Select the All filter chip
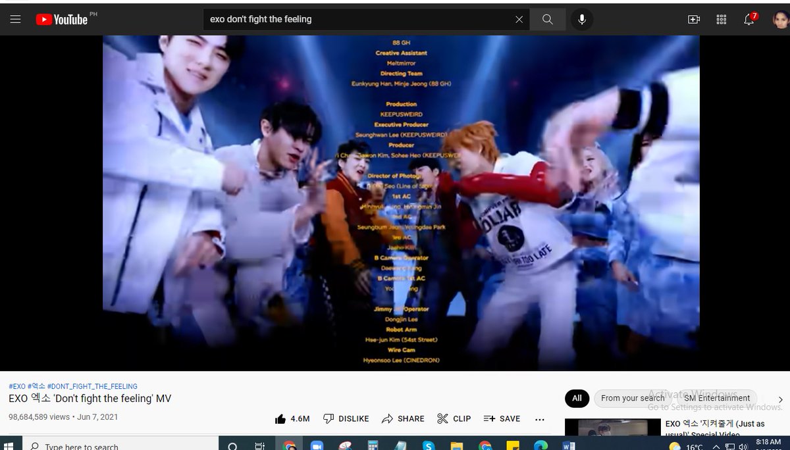 577,398
